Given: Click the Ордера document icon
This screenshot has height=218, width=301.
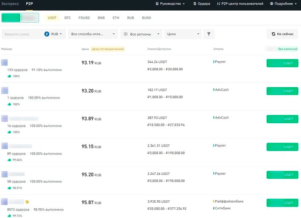Looking at the screenshot, I should 195,4.
